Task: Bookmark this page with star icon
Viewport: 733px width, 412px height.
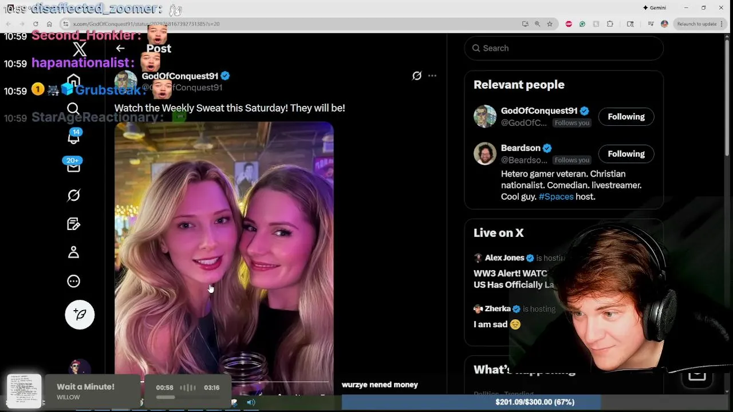Action: [550, 24]
